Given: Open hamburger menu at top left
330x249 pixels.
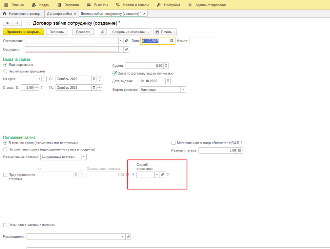Looking at the screenshot, I should coord(6,5).
